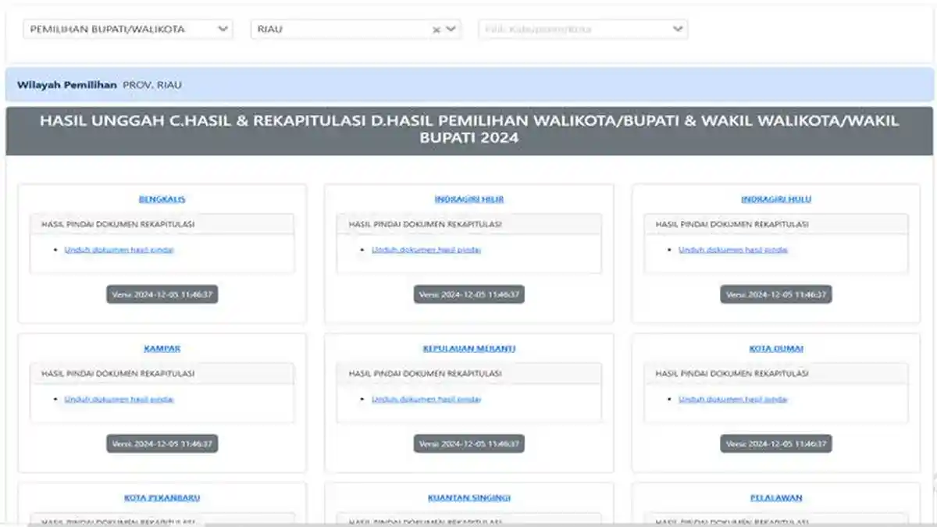Screen dimensions: 937x527
Task: Click the HASIL UNGGAH C.HASIL banner title
Action: [469, 130]
